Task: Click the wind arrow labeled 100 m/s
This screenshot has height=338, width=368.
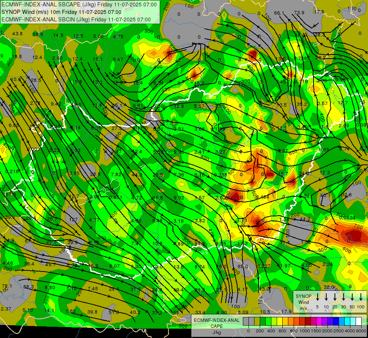Action: (x=361, y=297)
